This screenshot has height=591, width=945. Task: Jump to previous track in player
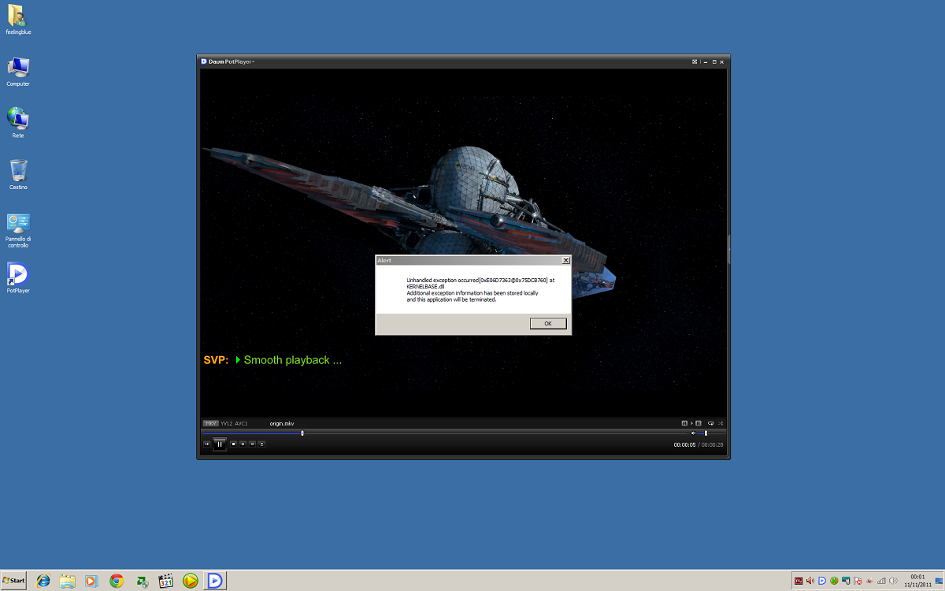[207, 444]
